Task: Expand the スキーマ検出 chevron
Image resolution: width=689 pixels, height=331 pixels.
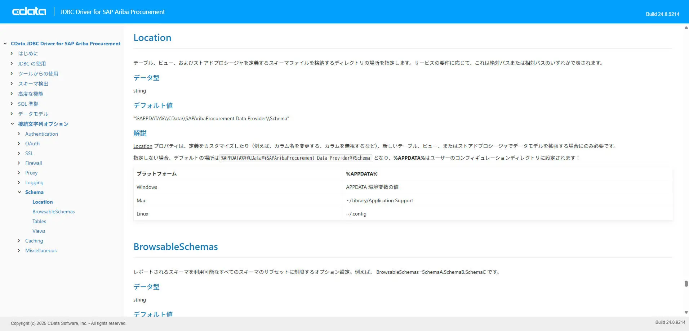Action: point(12,83)
